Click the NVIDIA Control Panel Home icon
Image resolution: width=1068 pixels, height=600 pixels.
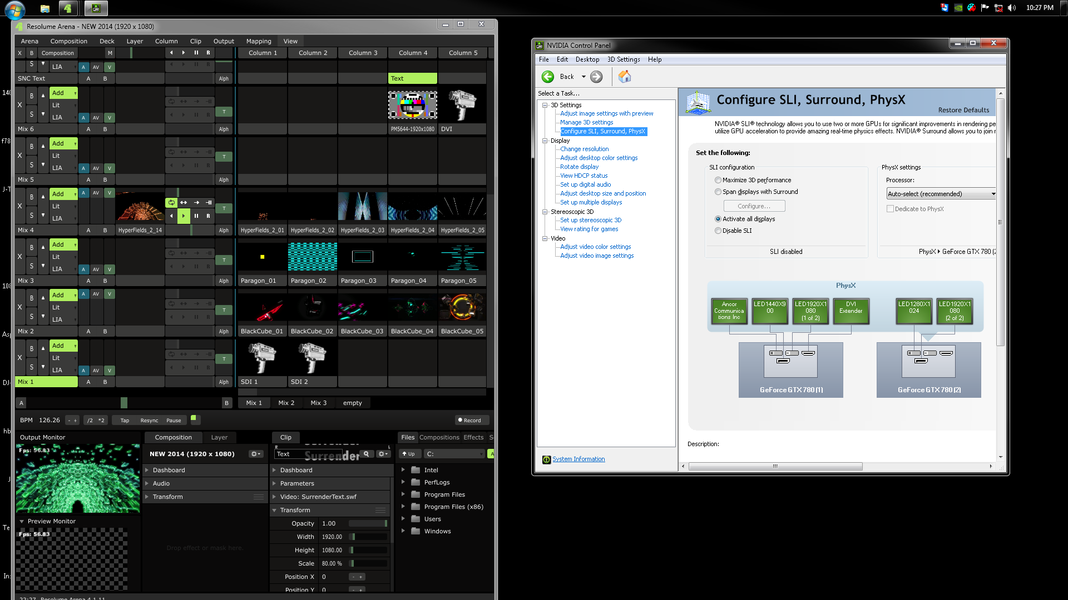pos(625,77)
